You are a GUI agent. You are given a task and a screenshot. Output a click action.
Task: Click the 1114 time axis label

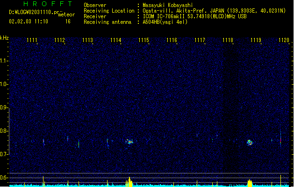(x=116, y=40)
